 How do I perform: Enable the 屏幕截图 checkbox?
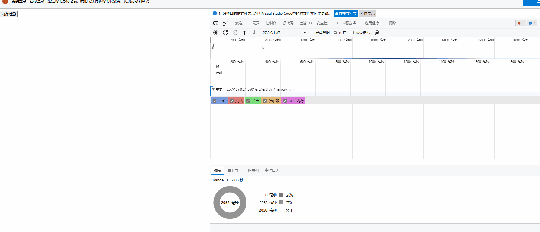coord(312,32)
